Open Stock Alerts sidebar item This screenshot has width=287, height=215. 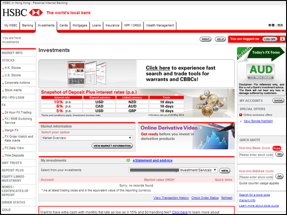pos(19,90)
